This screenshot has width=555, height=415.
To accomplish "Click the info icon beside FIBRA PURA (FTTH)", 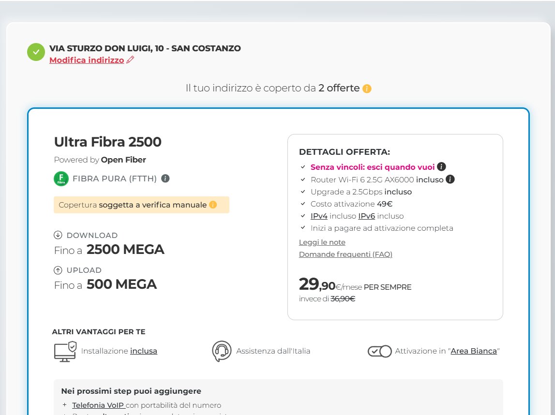I will (x=165, y=178).
